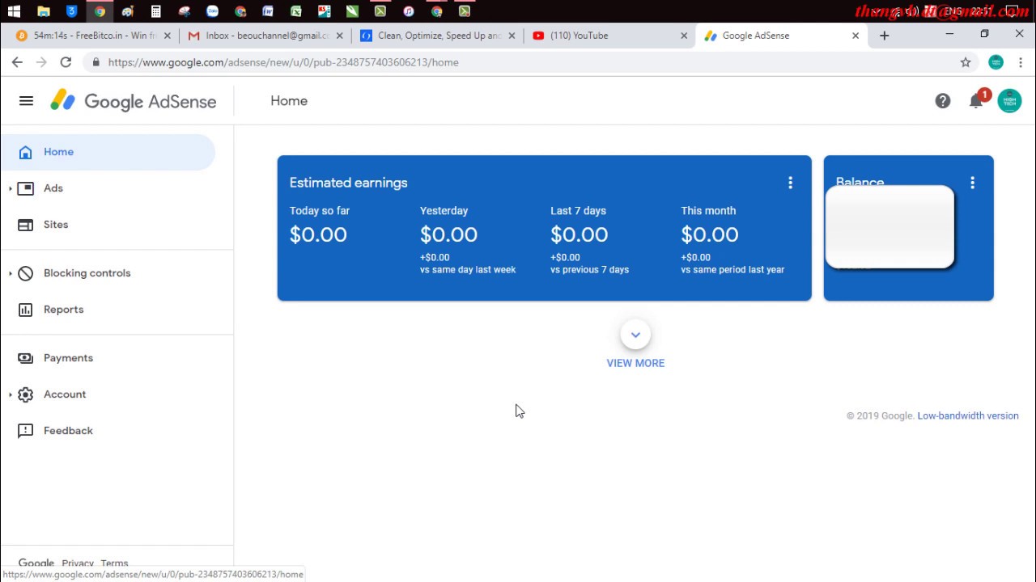Click the Sites icon in the sidebar
1036x582 pixels.
[26, 225]
